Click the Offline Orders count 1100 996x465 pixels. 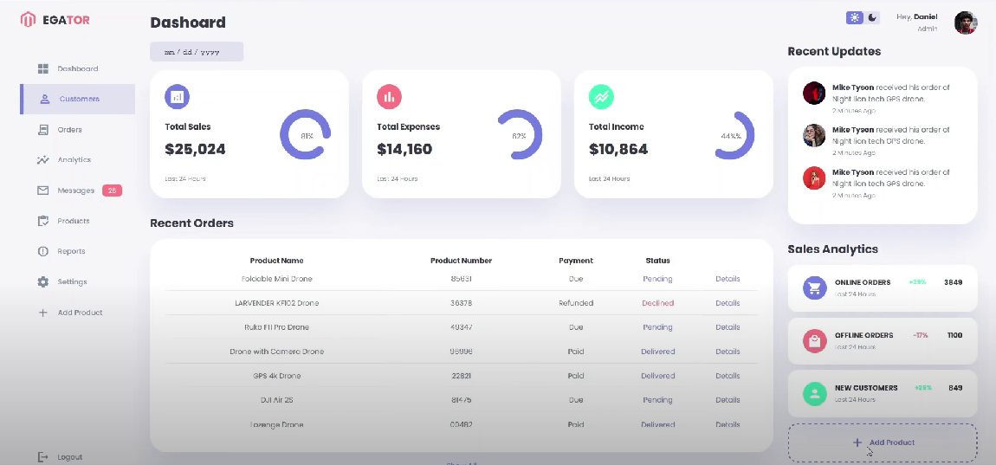click(x=954, y=335)
